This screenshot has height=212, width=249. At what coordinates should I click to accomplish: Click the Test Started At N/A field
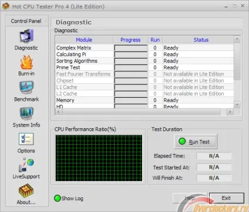(x=214, y=167)
